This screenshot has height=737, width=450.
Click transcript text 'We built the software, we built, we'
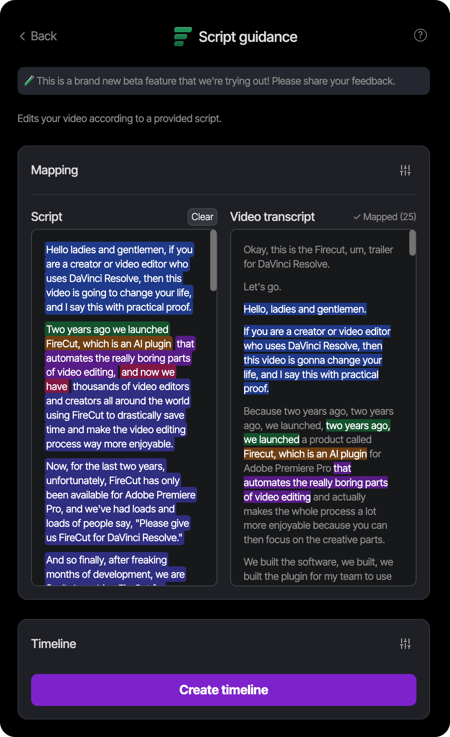coord(318,562)
